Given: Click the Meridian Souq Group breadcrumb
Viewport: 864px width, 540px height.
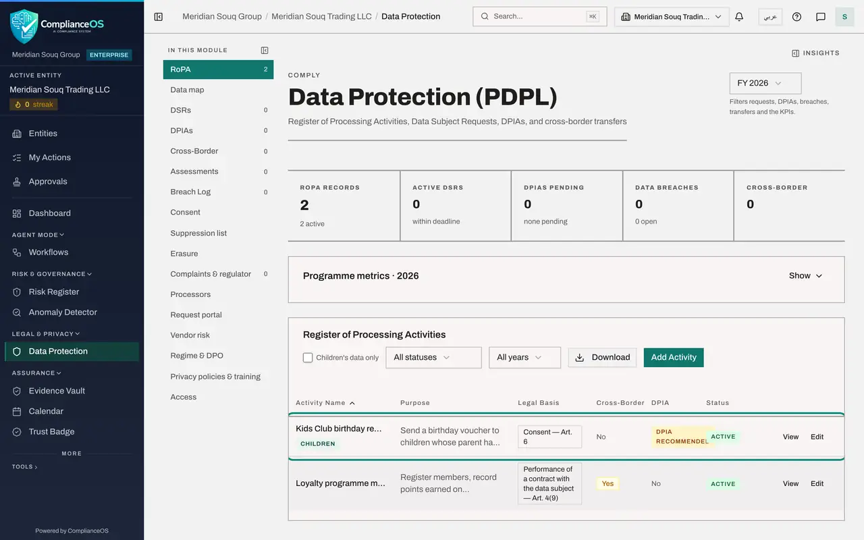Looking at the screenshot, I should (222, 17).
